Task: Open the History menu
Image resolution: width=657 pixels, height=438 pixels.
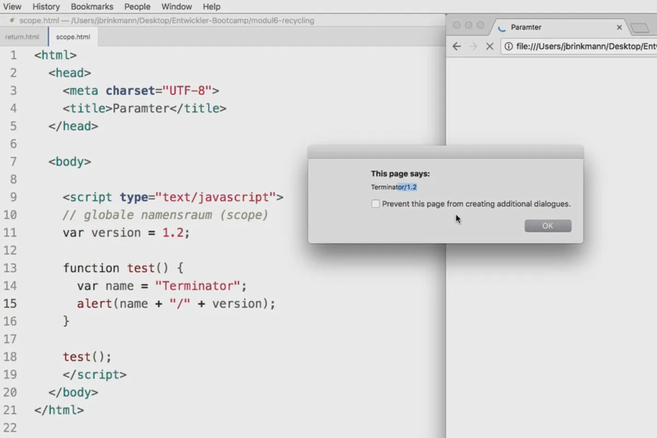Action: [46, 7]
